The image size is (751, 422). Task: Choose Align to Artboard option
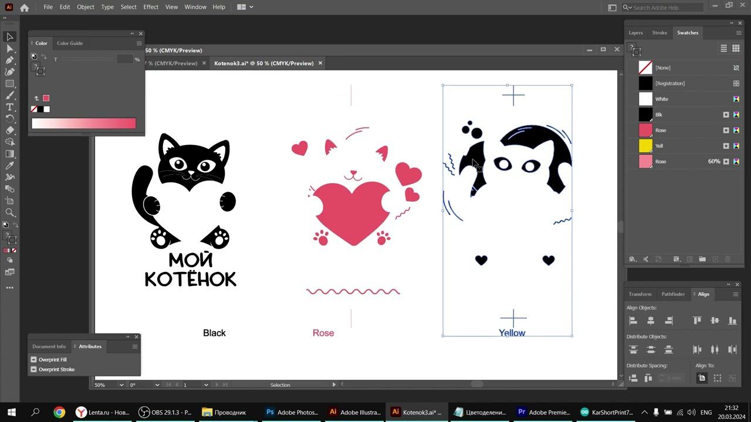[x=702, y=378]
